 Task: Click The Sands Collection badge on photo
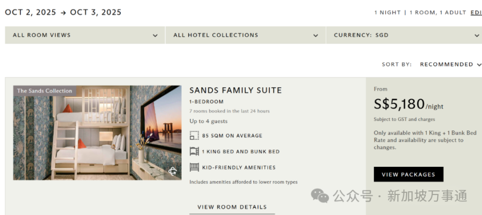click(45, 91)
